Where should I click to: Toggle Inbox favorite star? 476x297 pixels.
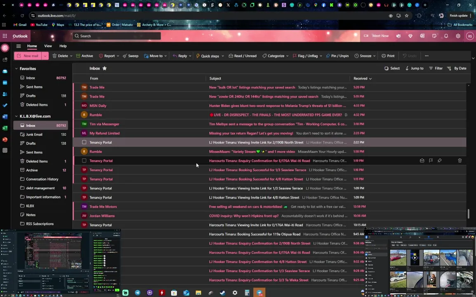[104, 68]
